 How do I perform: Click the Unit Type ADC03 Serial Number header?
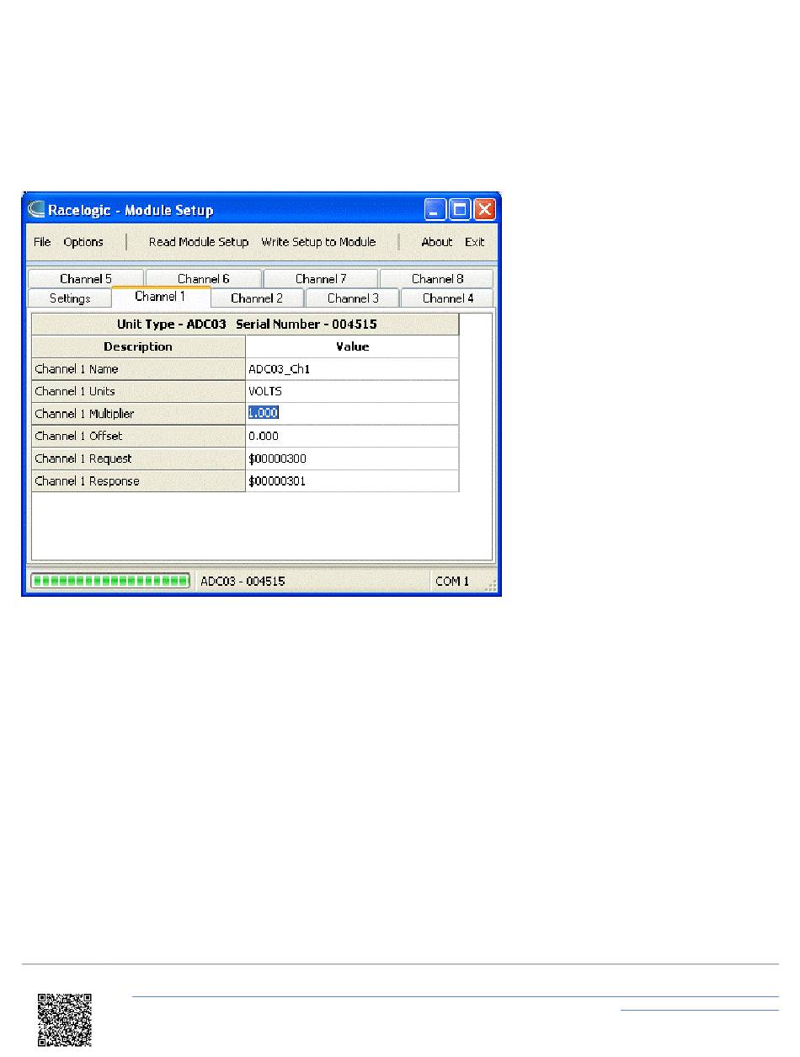coord(246,325)
